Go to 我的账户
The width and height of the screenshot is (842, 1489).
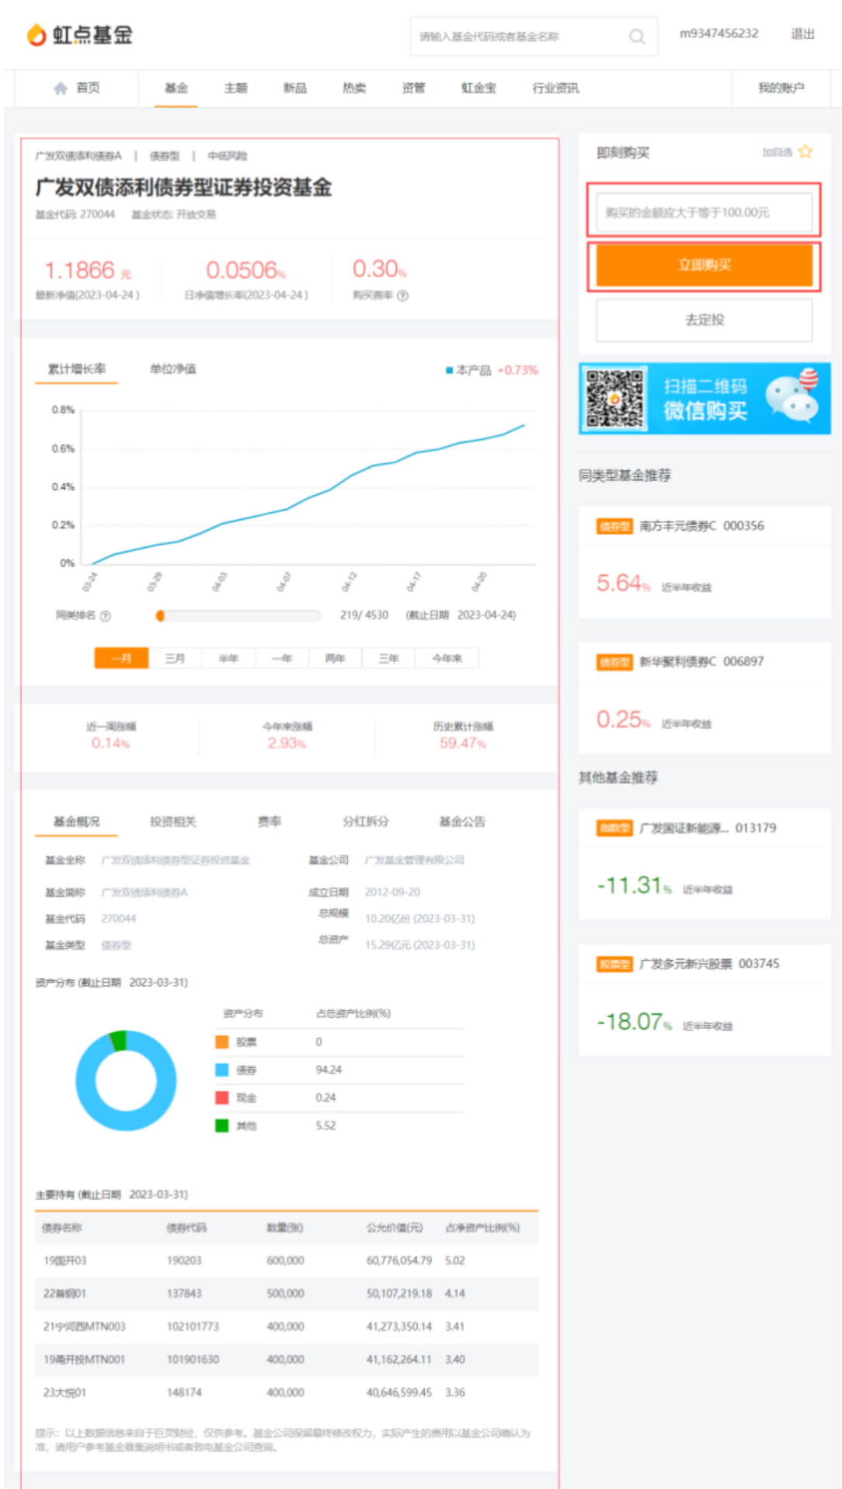coord(781,88)
